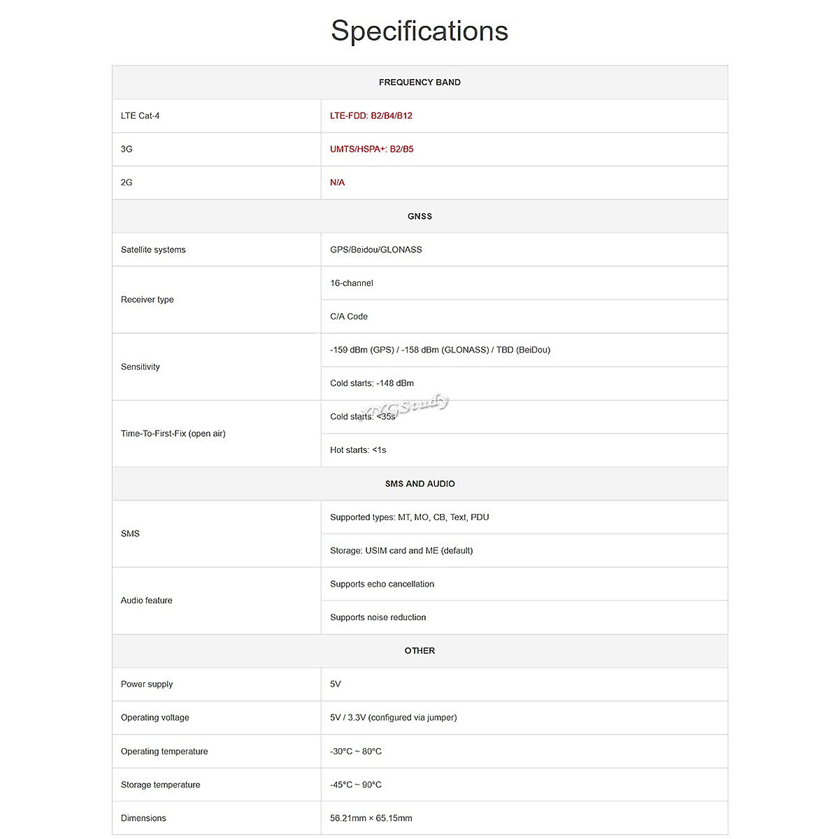Click the 5V / 3.3V jumper voltage cell
This screenshot has width=839, height=839.
tap(394, 717)
